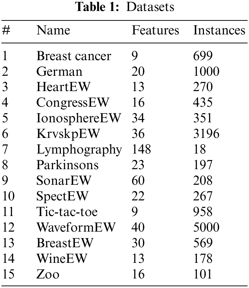Click the SpectEW instances value 267
Viewport: 249px width, 288px height.
tap(203, 196)
